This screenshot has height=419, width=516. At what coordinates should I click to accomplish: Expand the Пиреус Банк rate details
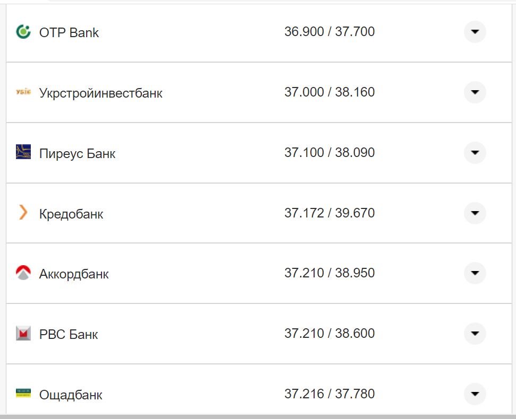point(475,153)
